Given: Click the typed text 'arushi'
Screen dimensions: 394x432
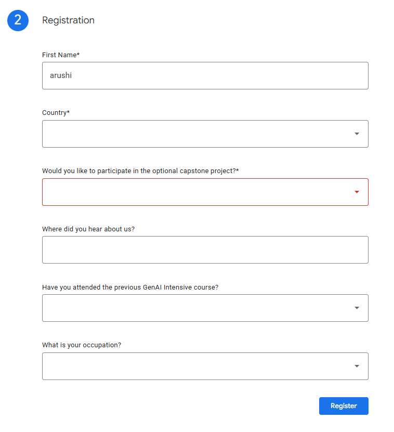Looking at the screenshot, I should coord(61,76).
